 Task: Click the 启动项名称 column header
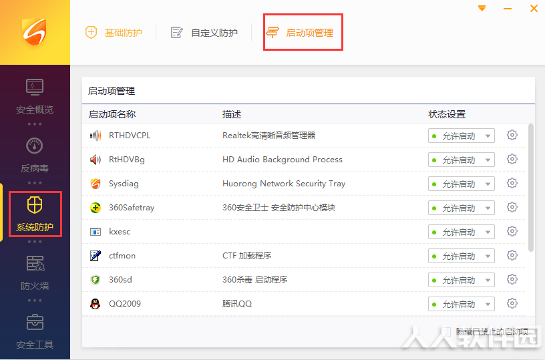(x=112, y=114)
